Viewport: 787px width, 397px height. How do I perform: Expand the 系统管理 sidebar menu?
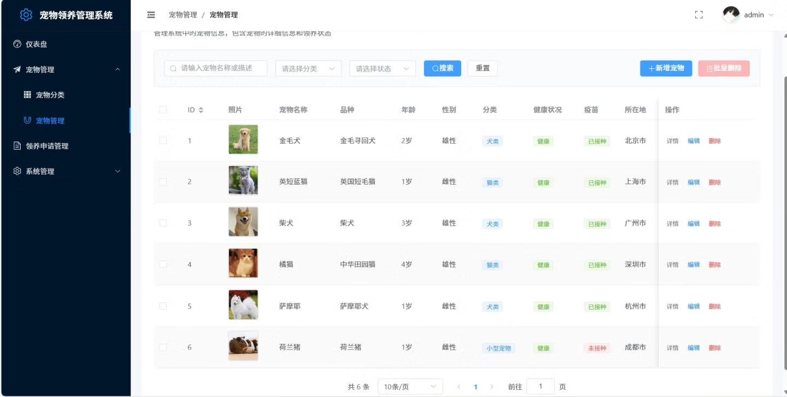tap(66, 171)
